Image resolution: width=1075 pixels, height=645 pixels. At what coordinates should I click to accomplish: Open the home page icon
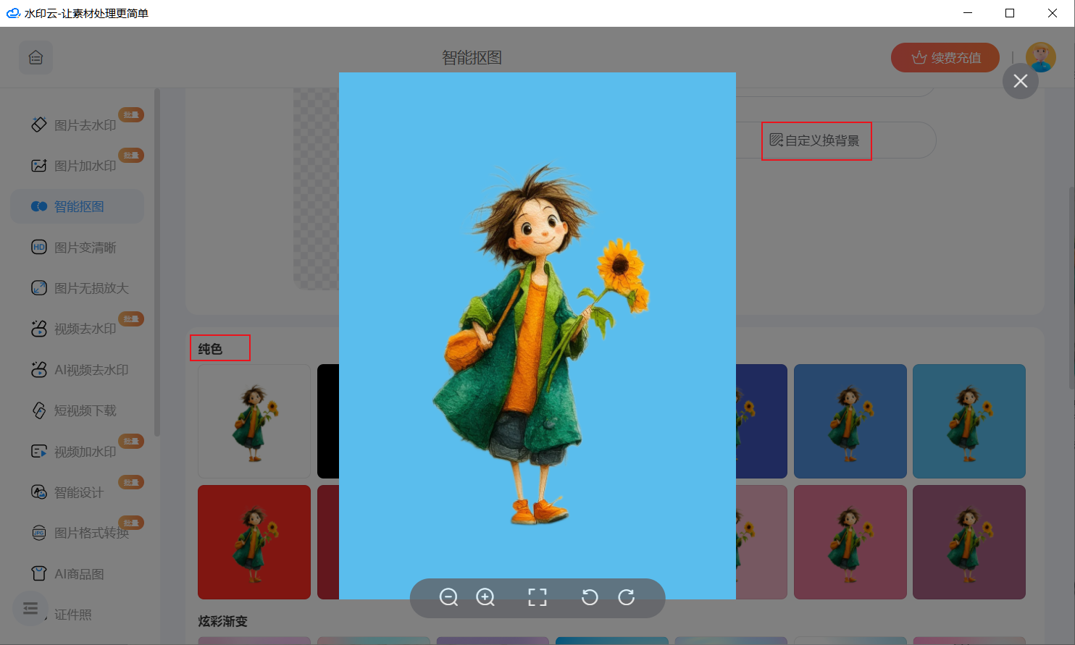(35, 57)
